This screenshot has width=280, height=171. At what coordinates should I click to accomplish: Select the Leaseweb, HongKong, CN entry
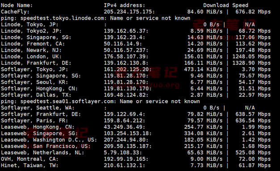(38, 127)
